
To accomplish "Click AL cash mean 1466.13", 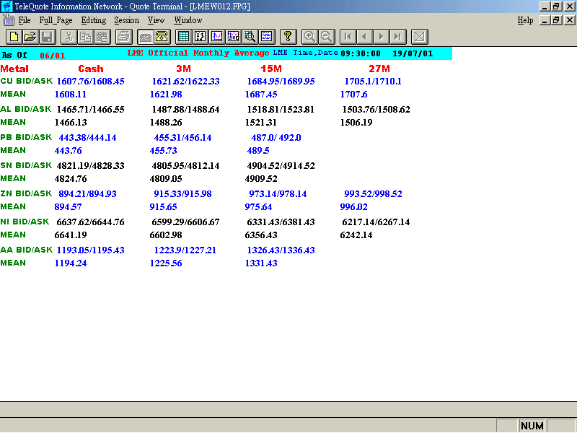I will point(70,123).
